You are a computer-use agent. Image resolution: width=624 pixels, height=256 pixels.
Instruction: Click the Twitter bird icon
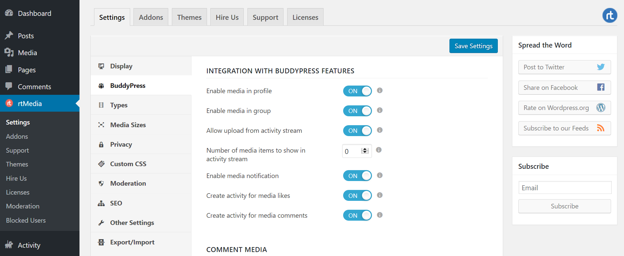[601, 67]
